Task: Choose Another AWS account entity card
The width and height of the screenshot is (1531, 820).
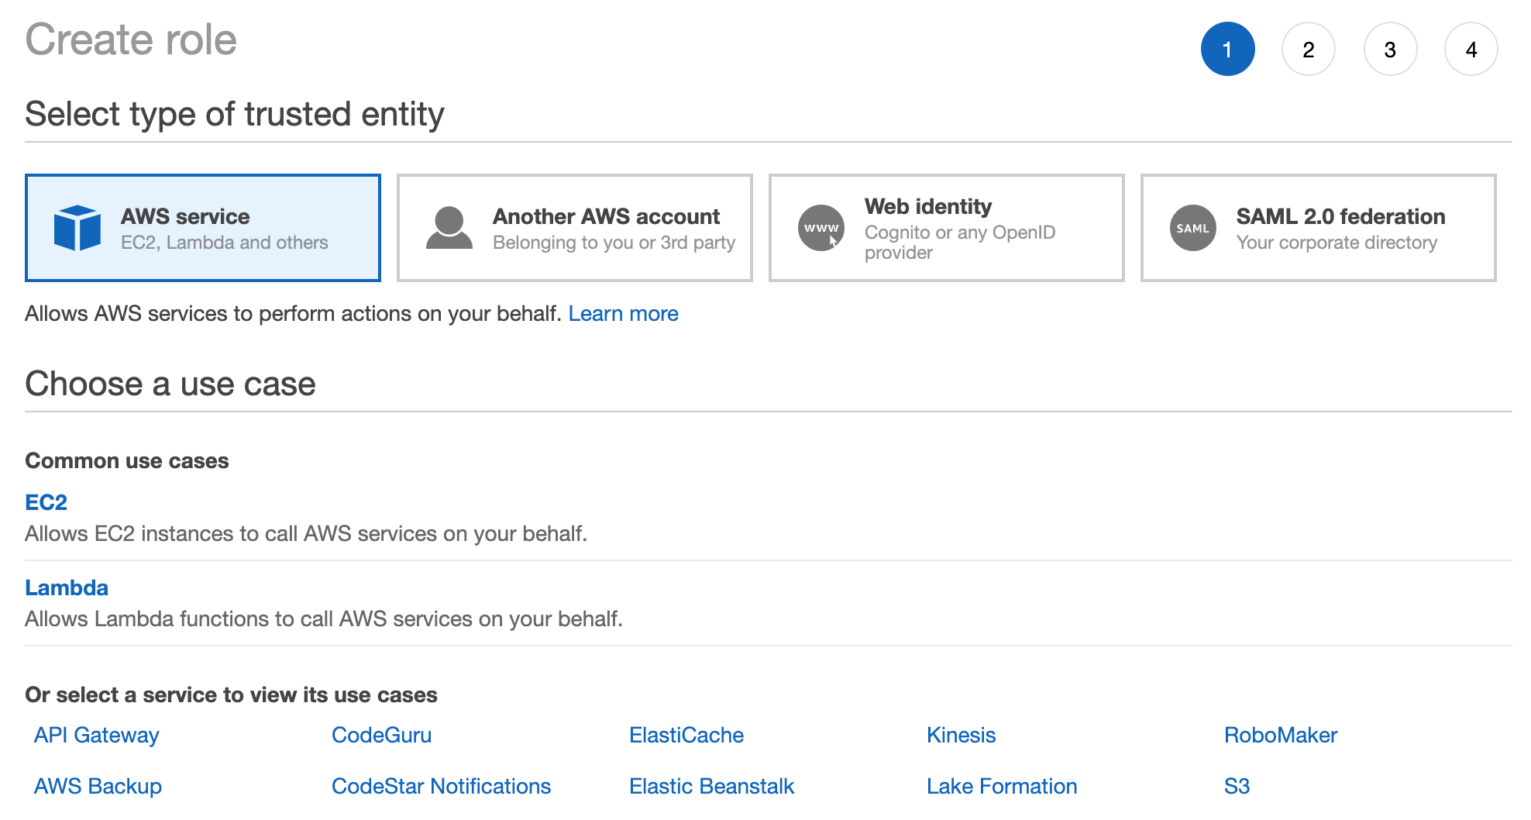Action: pos(575,228)
